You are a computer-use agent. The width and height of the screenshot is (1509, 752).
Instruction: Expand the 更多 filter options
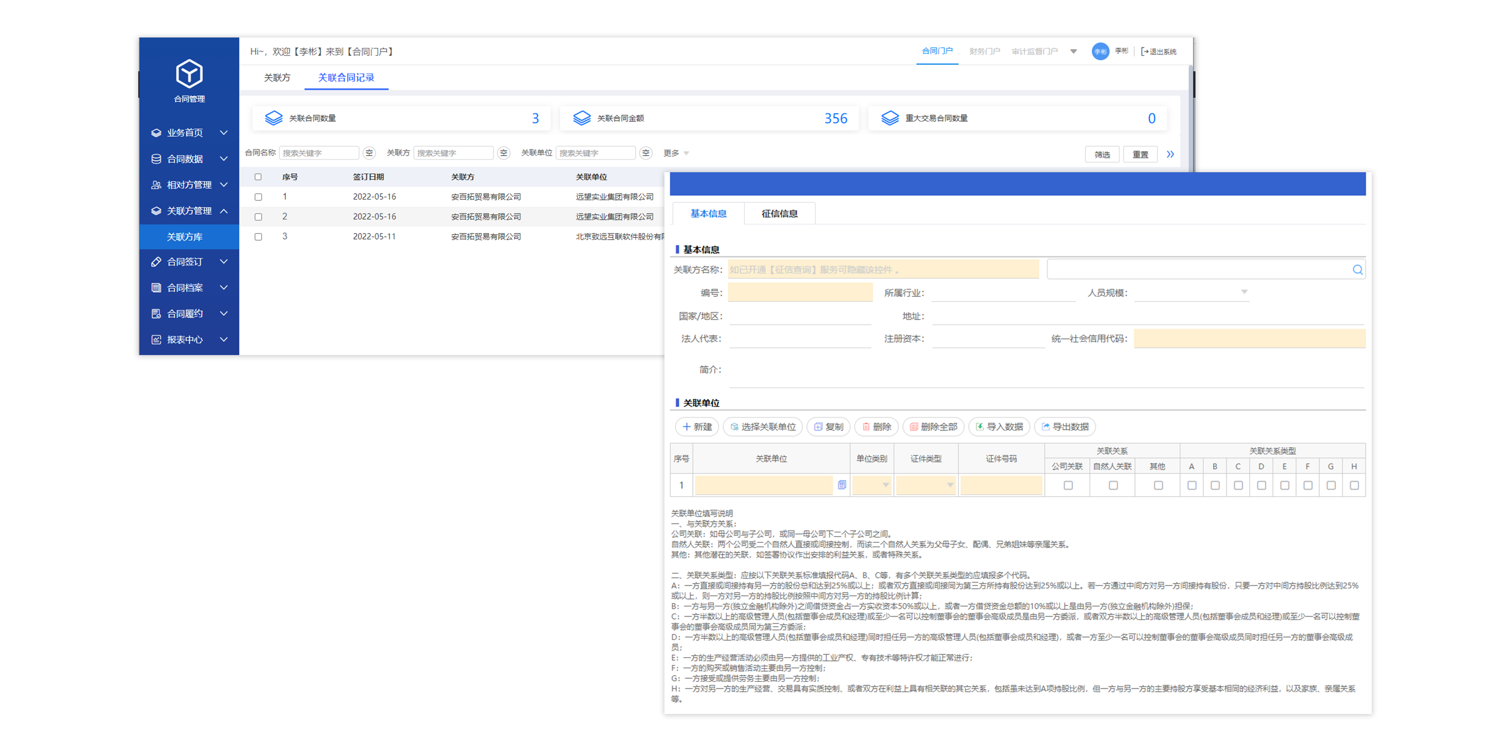(676, 153)
